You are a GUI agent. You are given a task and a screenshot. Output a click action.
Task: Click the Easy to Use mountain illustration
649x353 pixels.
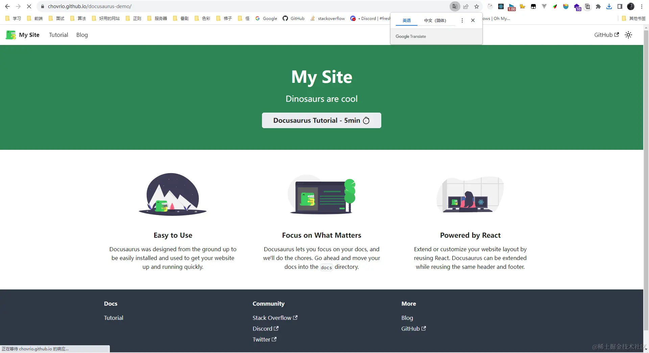coord(173,194)
